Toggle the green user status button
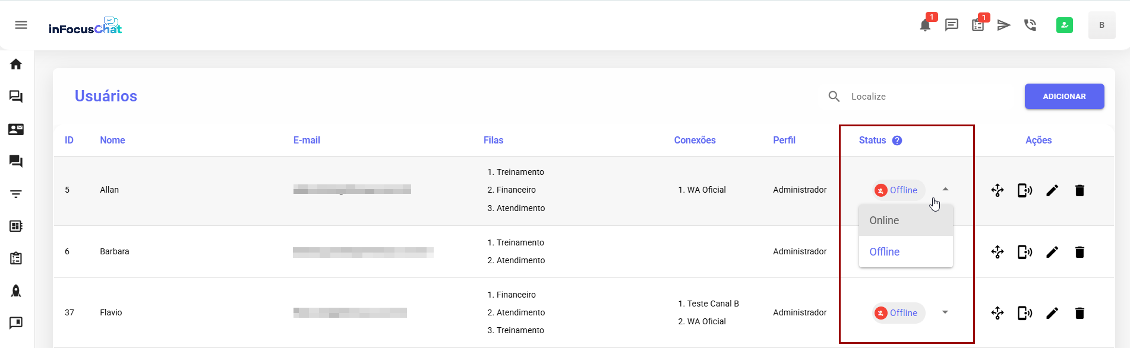1130x348 pixels. point(1064,25)
